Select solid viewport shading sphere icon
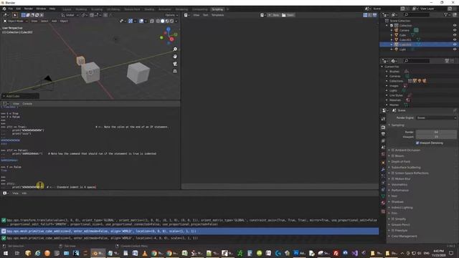 163,21
